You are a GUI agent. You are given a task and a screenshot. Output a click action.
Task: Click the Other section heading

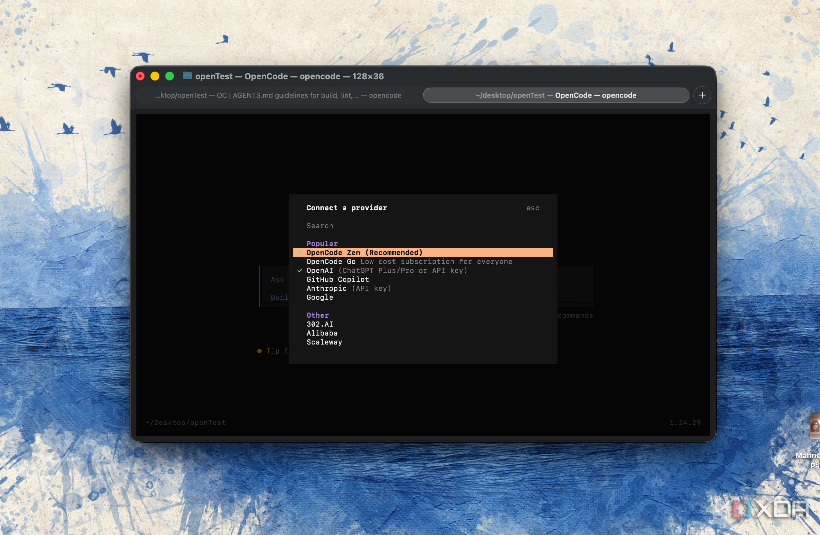317,315
